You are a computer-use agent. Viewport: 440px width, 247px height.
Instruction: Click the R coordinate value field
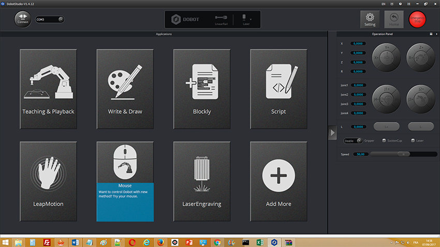pyautogui.click(x=358, y=71)
